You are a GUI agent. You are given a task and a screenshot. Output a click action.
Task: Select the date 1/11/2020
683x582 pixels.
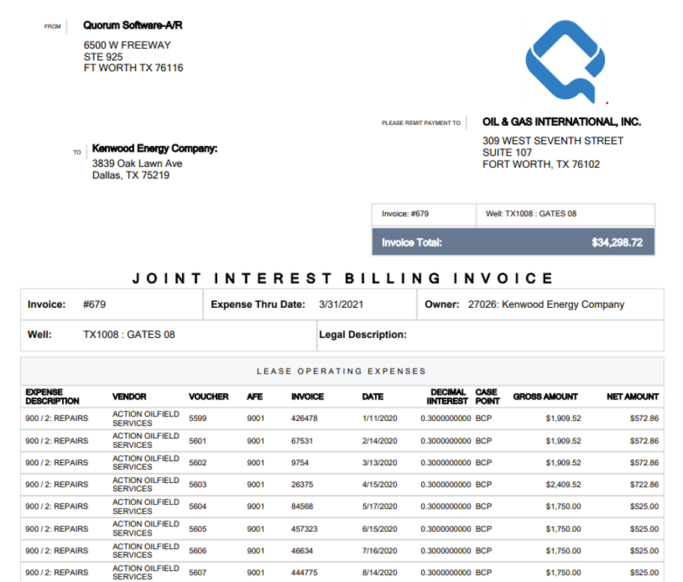click(380, 418)
